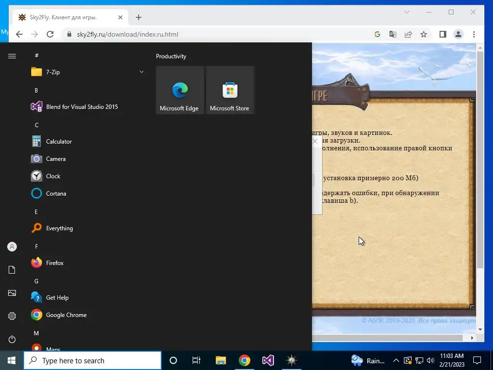Open the Calculator app

(x=88, y=142)
